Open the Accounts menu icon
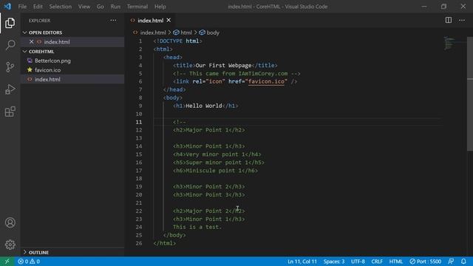473x266 pixels. (x=10, y=222)
